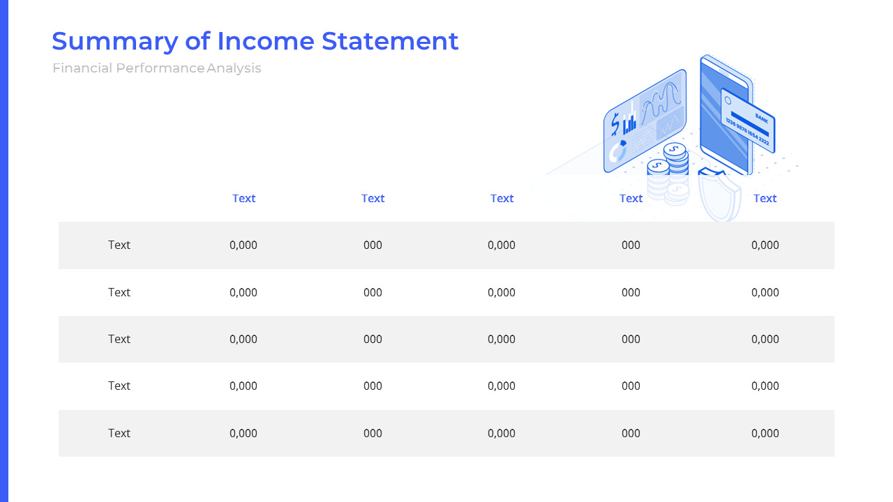Click the first row's leftmost "0,000" value
The height and width of the screenshot is (502, 893).
click(x=243, y=245)
